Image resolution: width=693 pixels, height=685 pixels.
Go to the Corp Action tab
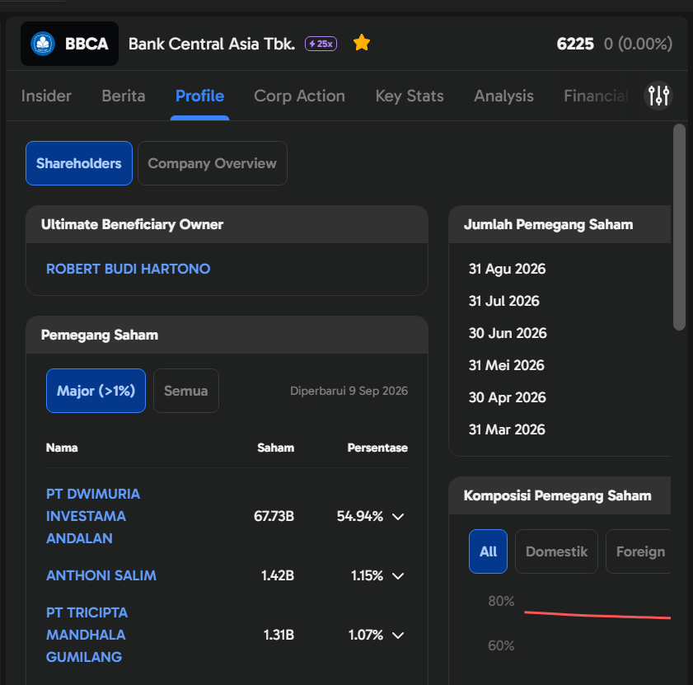(x=299, y=96)
